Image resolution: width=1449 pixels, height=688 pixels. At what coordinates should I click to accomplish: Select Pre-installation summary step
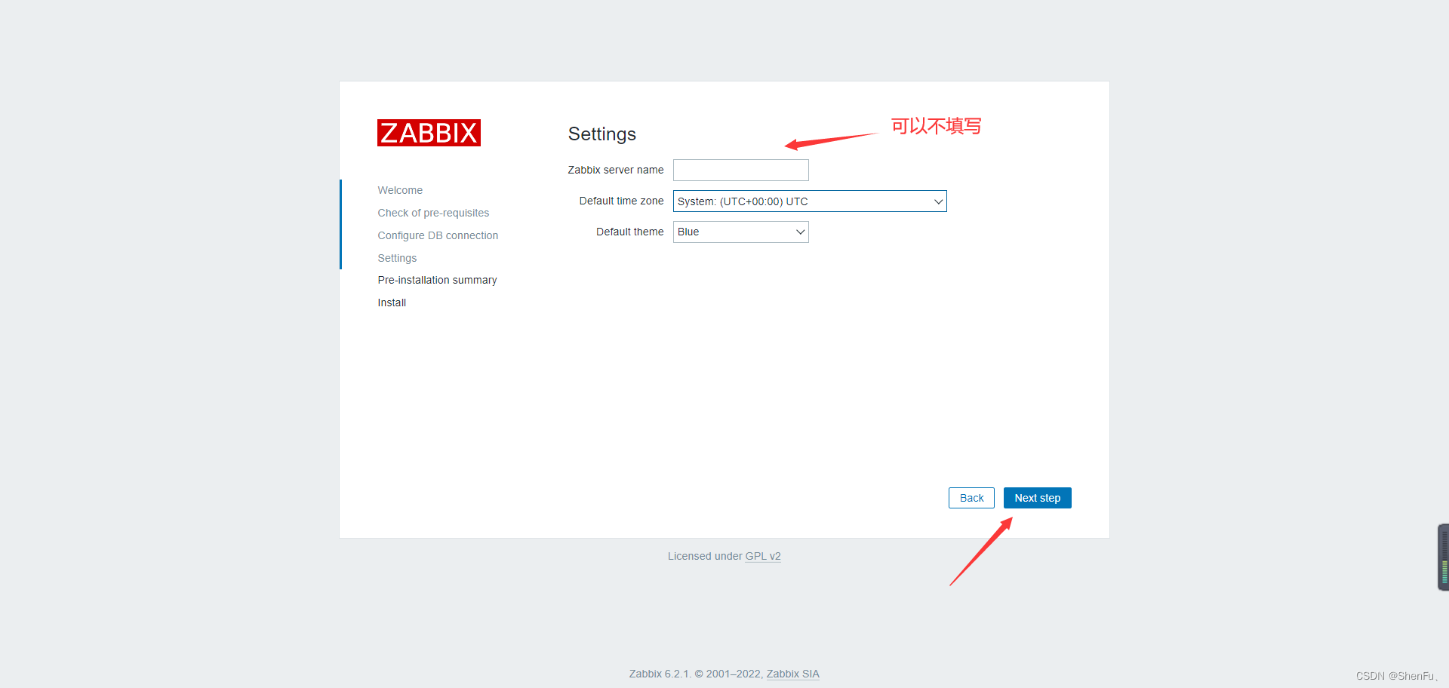(437, 280)
